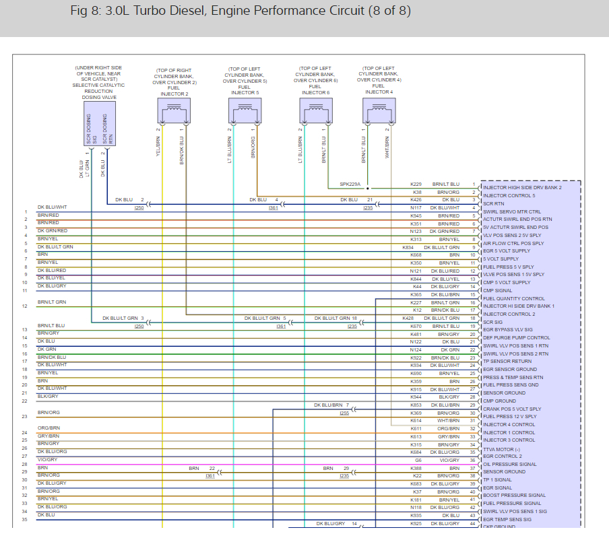Image resolution: width=609 pixels, height=538 pixels.
Task: Select the FUEL QUANTITY CONTROL pin label
Action: 514,298
